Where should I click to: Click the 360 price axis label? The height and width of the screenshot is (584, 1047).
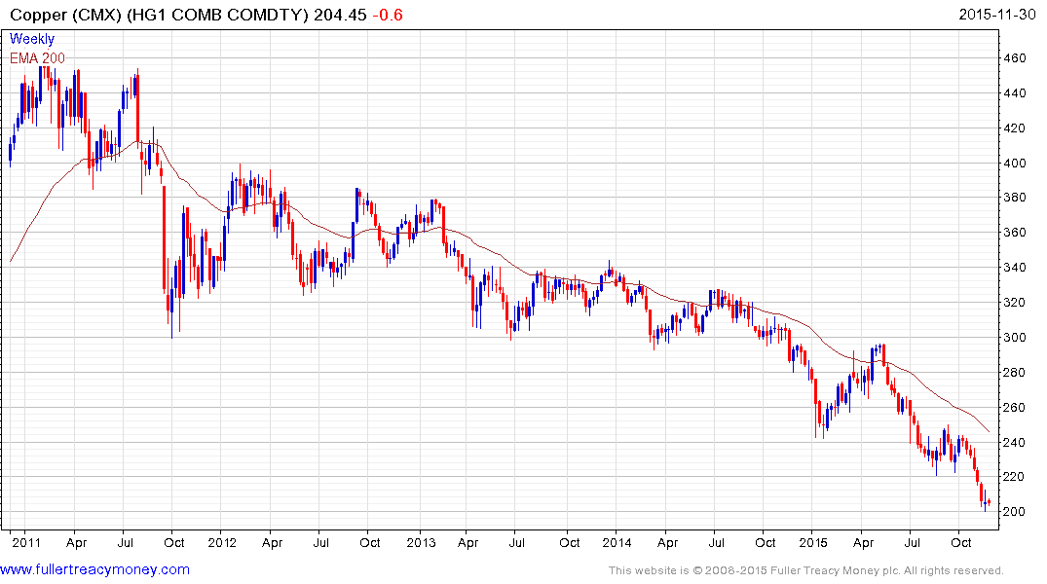1014,233
